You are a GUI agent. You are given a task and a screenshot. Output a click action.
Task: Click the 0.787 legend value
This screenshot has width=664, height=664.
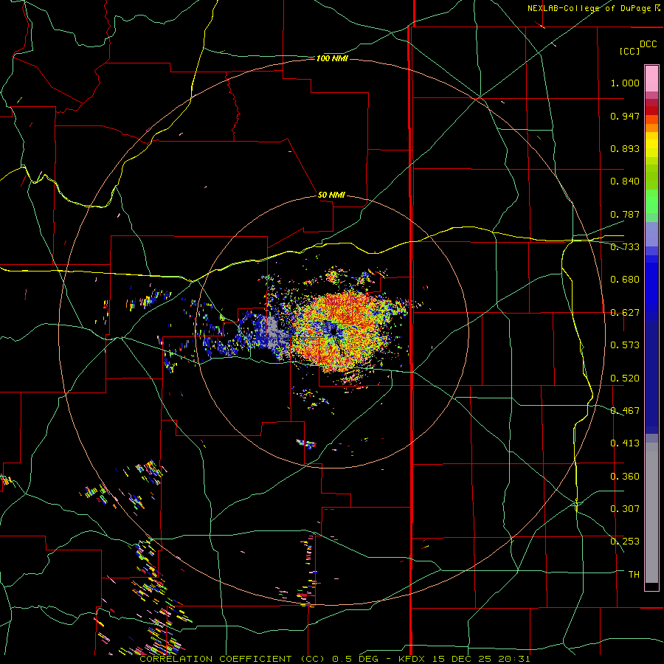pyautogui.click(x=625, y=214)
